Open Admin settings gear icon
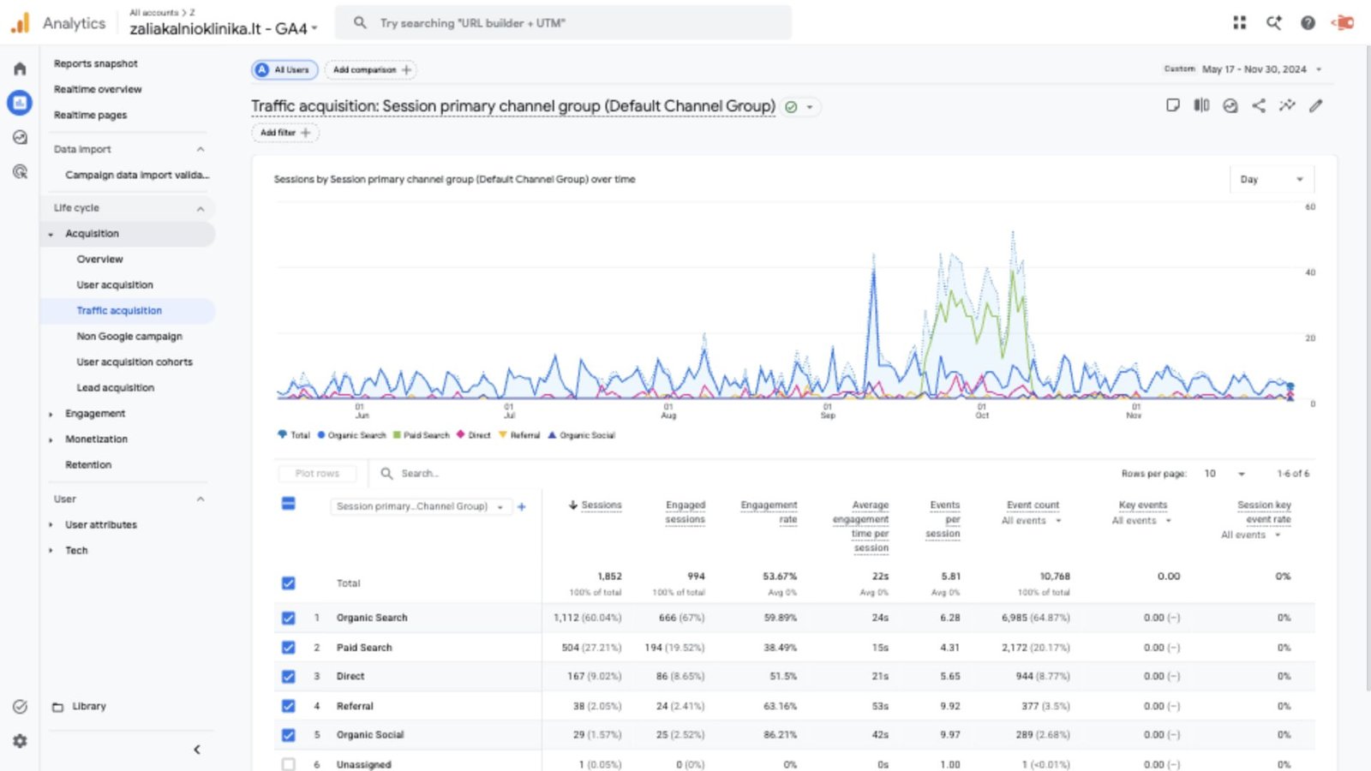The height and width of the screenshot is (771, 1371). pos(20,741)
